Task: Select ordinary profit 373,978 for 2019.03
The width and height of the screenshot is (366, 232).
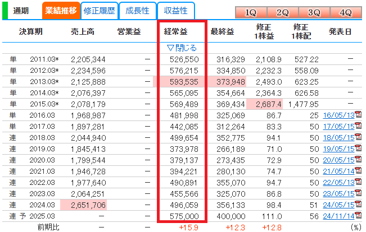Action: (x=184, y=149)
